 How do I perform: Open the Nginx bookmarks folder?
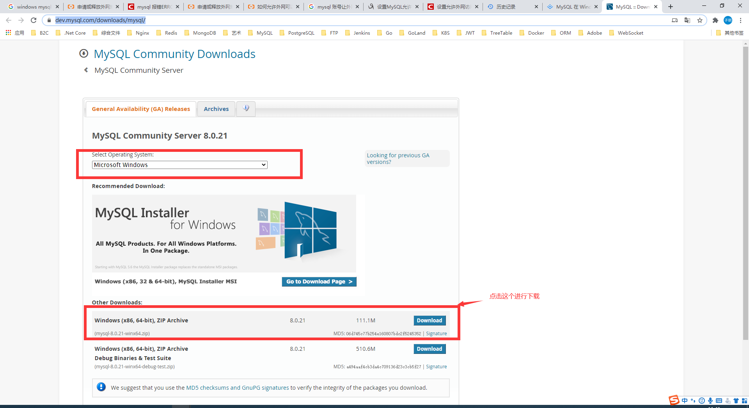(x=138, y=33)
